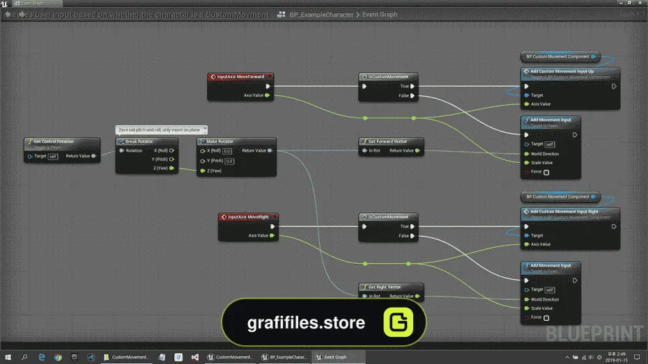Open Visual Studio from the taskbar

point(194,357)
